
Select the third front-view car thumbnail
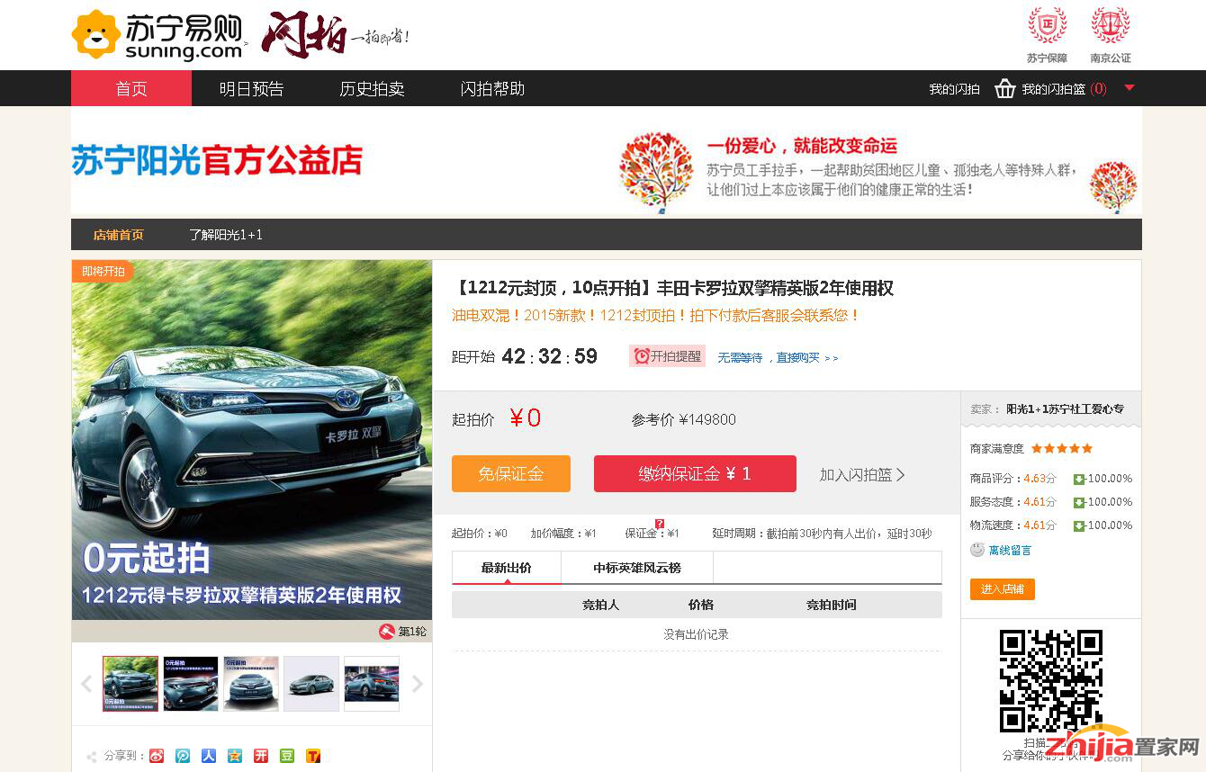[x=251, y=684]
